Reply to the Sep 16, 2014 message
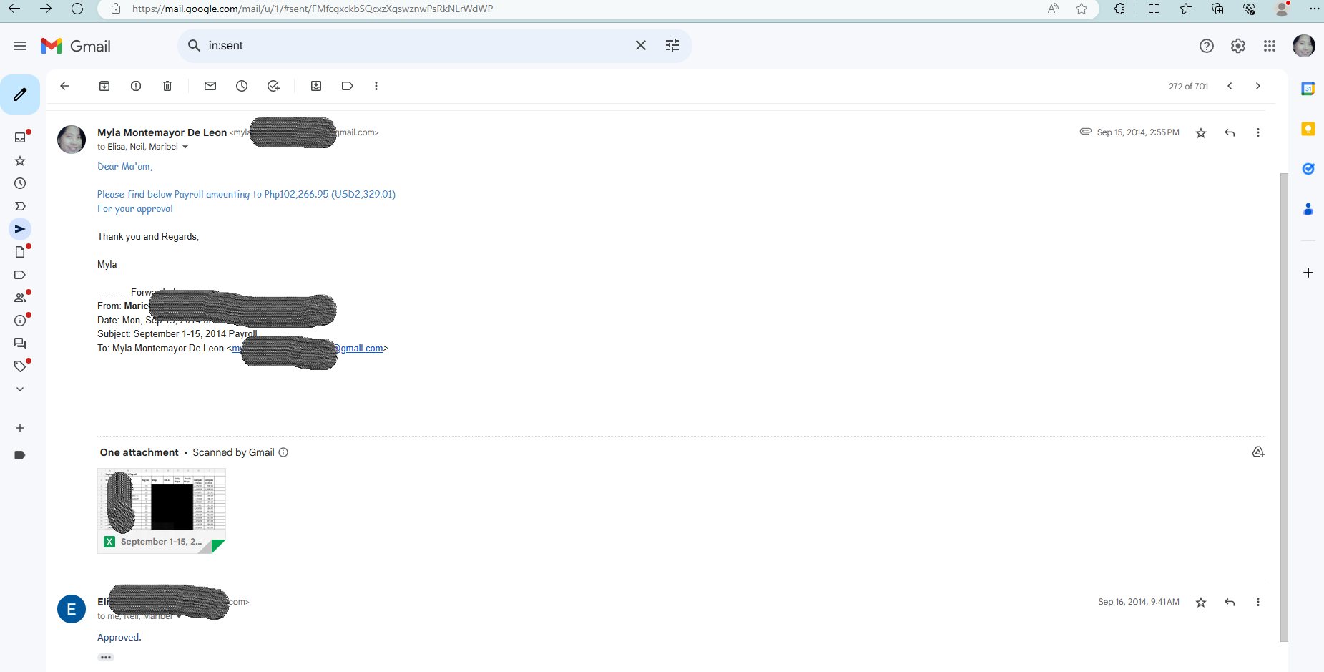 pyautogui.click(x=1230, y=603)
